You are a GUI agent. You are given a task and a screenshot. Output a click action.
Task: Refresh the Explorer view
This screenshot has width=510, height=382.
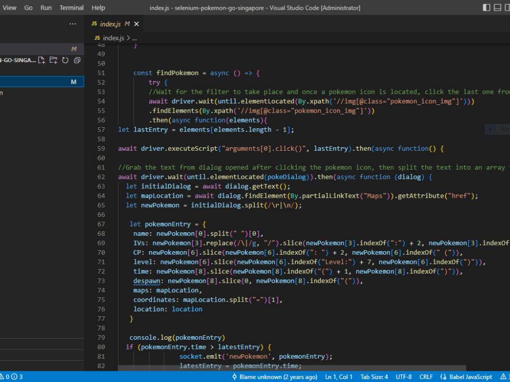tap(65, 60)
